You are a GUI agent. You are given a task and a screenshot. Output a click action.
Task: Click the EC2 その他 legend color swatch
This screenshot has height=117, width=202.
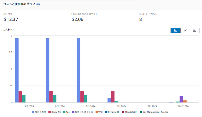33,112
